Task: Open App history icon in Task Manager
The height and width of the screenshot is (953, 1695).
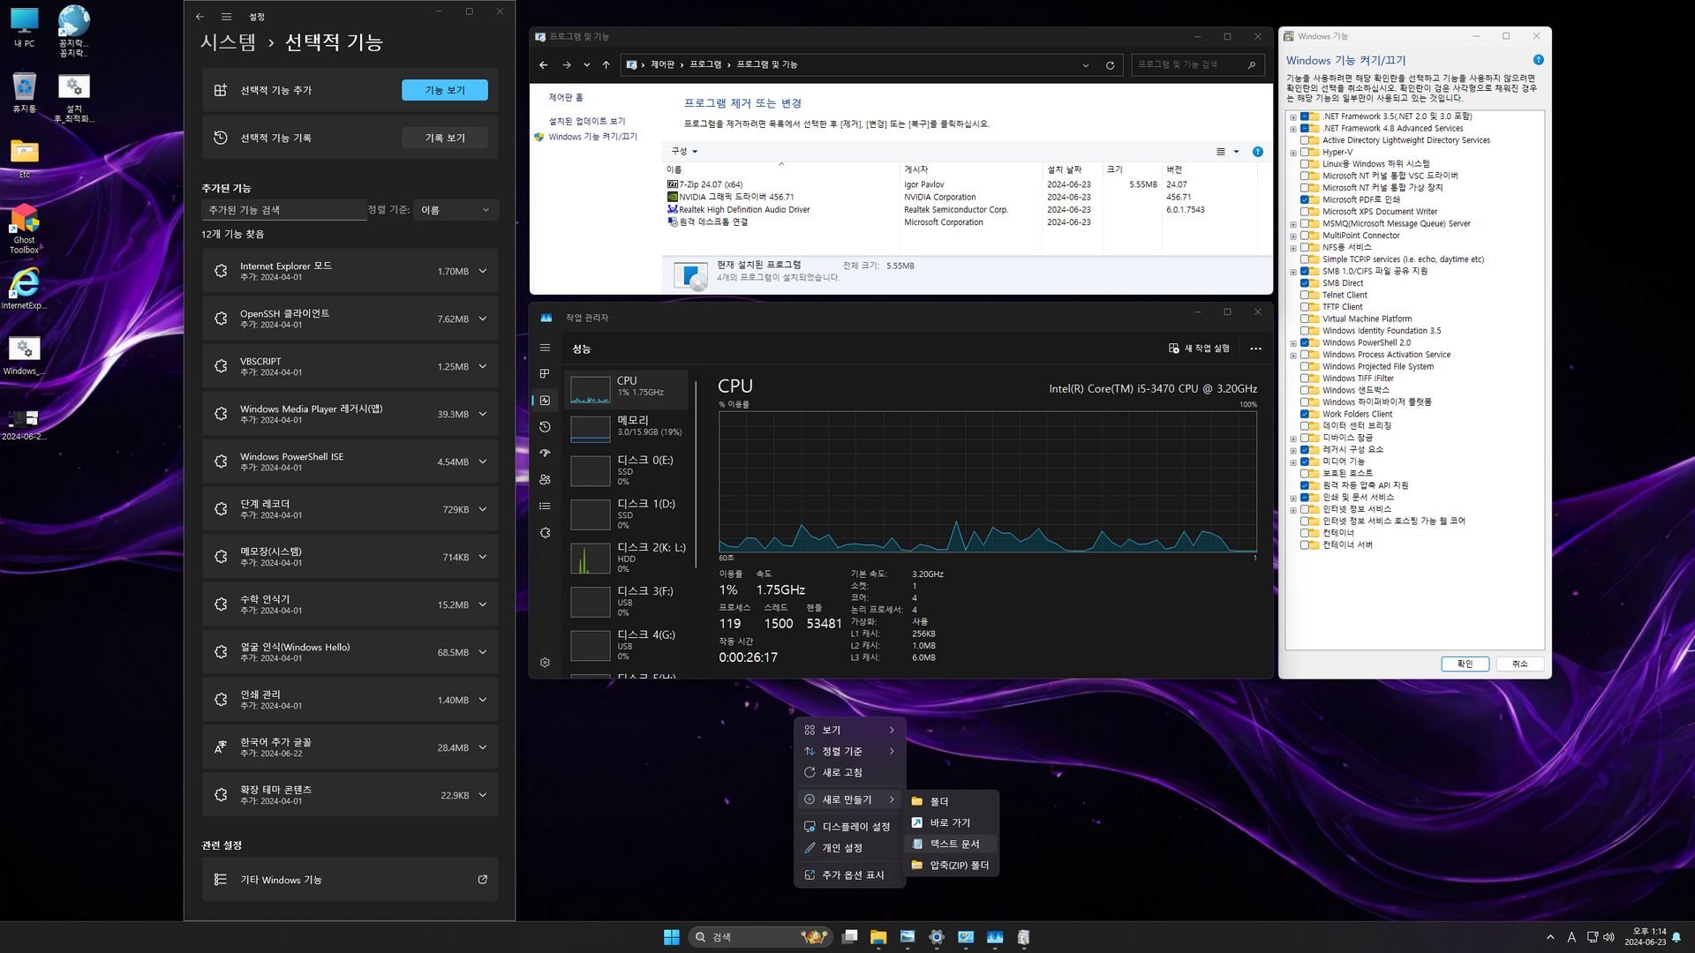Action: click(x=545, y=427)
